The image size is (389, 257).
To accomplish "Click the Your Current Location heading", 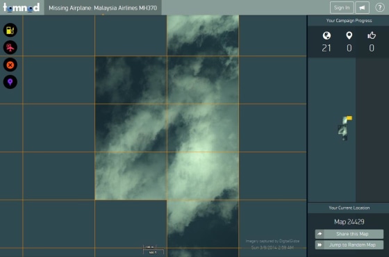I will pyautogui.click(x=349, y=208).
